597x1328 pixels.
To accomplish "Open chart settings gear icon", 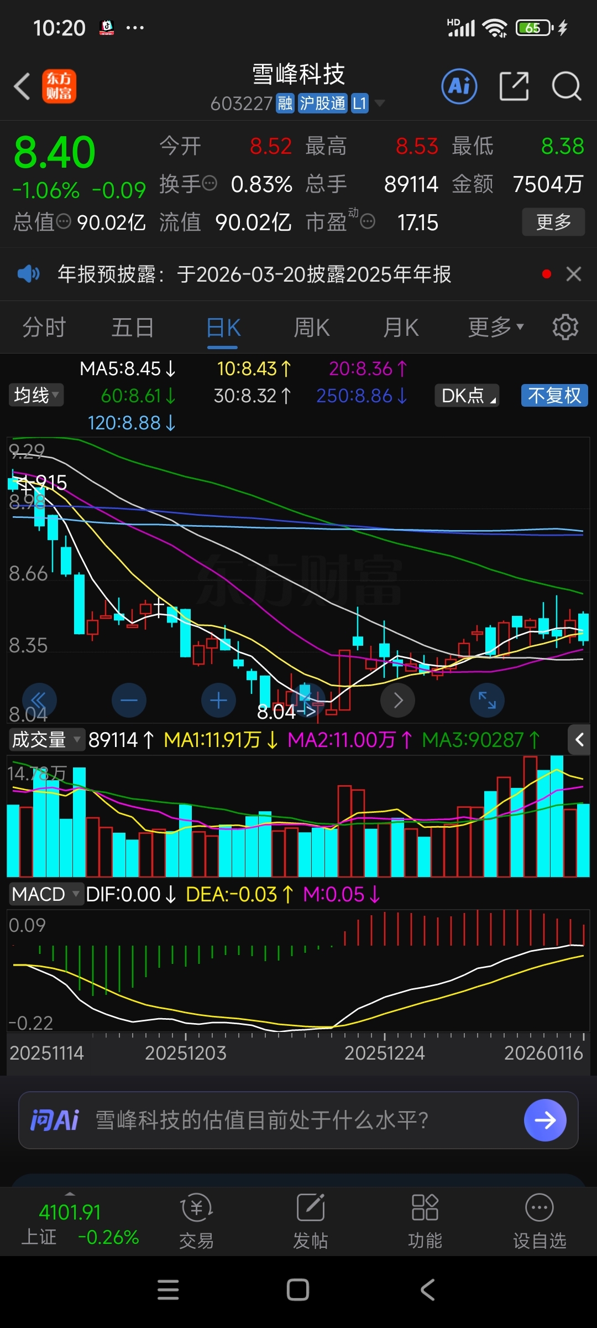I will pos(565,327).
